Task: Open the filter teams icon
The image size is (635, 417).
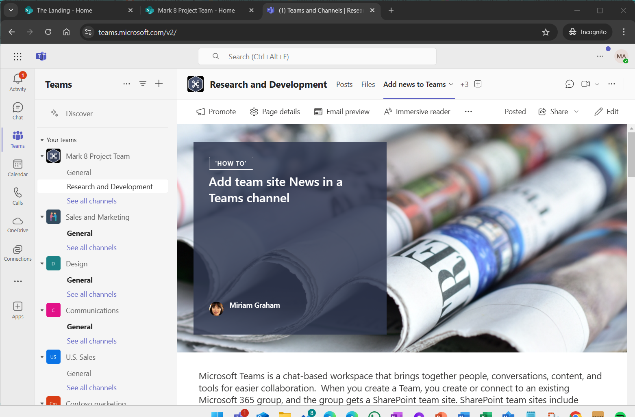Action: 143,84
